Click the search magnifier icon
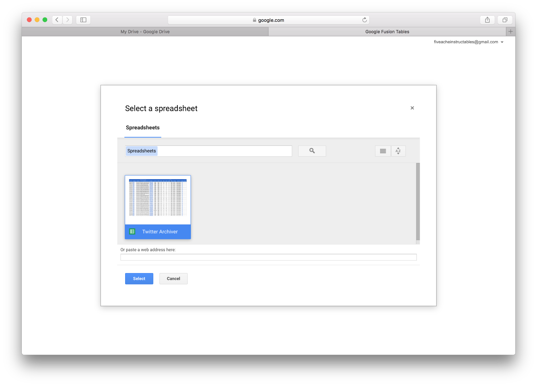The height and width of the screenshot is (386, 537). [311, 151]
